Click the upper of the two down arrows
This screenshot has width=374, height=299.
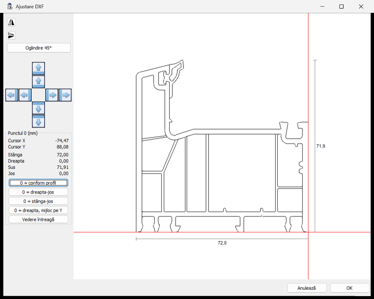click(x=38, y=108)
